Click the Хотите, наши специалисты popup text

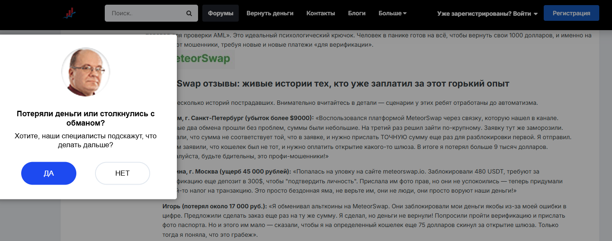[x=86, y=140]
